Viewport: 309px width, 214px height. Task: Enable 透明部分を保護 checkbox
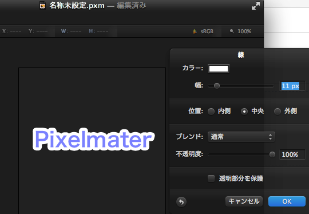click(211, 179)
